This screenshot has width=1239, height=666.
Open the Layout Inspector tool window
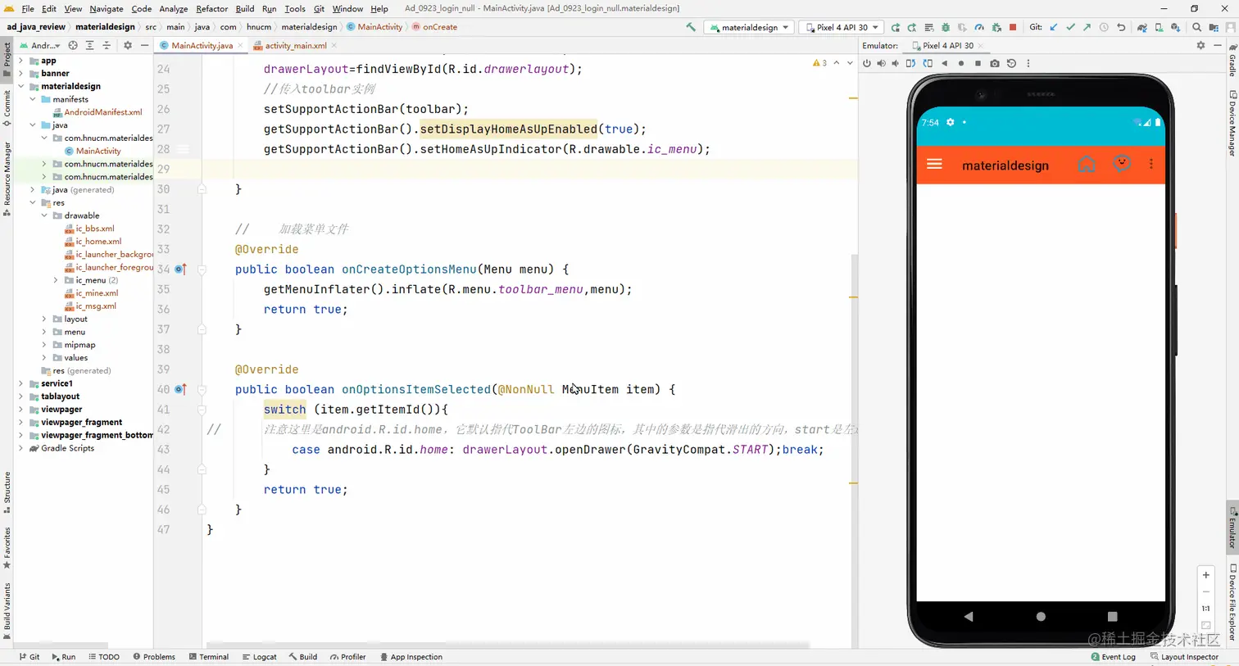(1185, 657)
